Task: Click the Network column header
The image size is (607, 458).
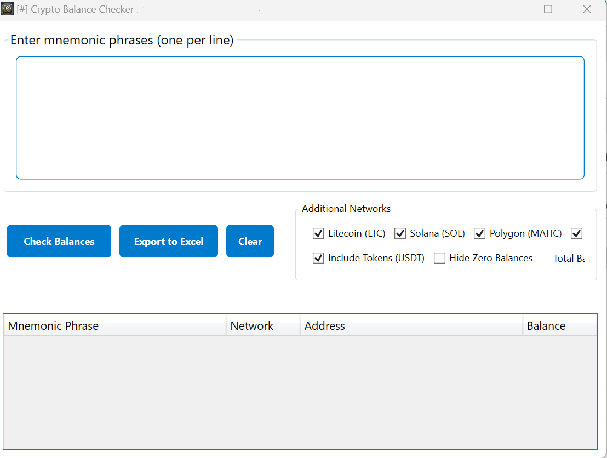Action: [263, 326]
